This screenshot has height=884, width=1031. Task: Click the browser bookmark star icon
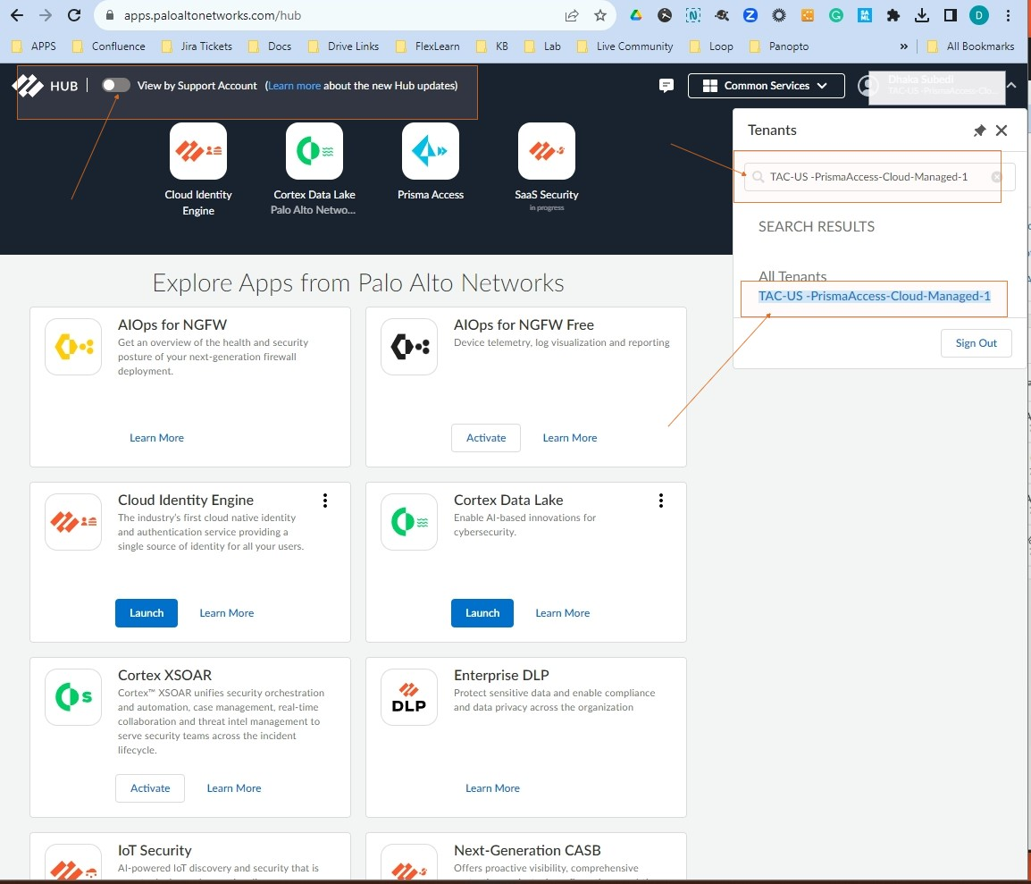pyautogui.click(x=599, y=15)
